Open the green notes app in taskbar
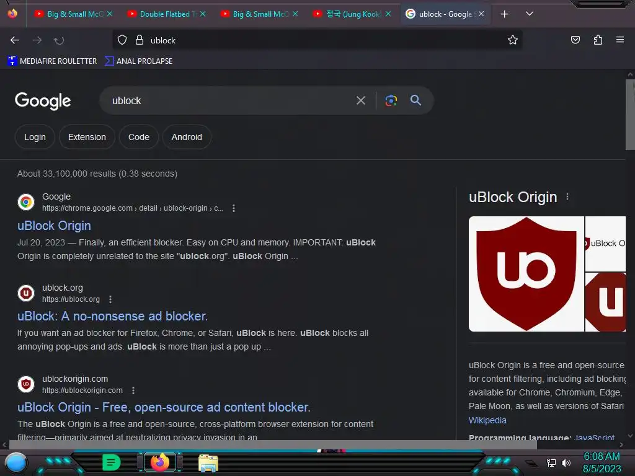The height and width of the screenshot is (476, 635). [x=111, y=462]
